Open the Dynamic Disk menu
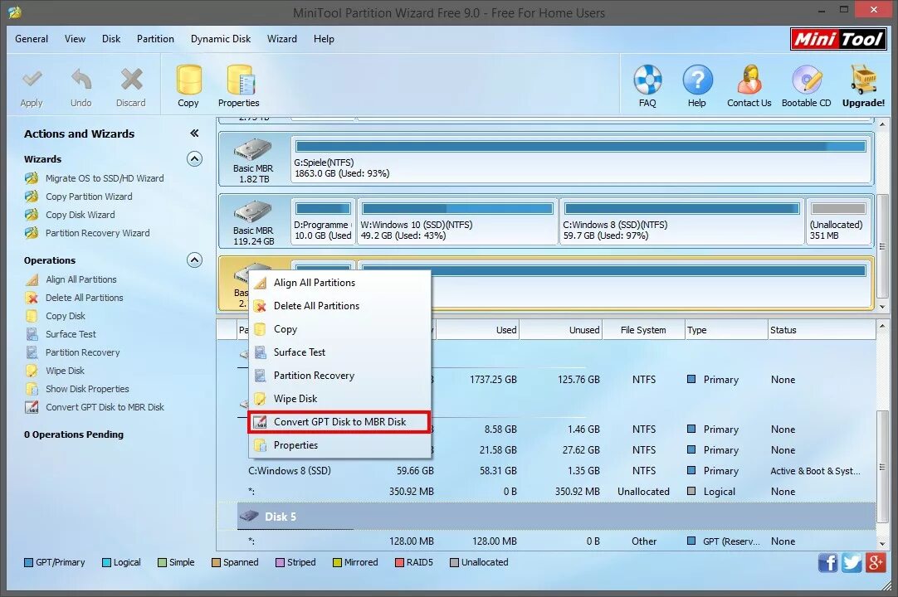The image size is (898, 597). (220, 38)
